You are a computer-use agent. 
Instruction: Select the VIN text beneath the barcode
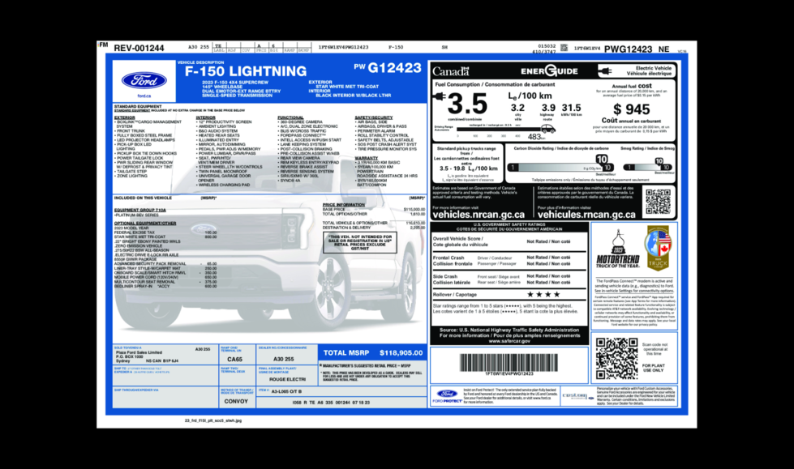pos(509,374)
